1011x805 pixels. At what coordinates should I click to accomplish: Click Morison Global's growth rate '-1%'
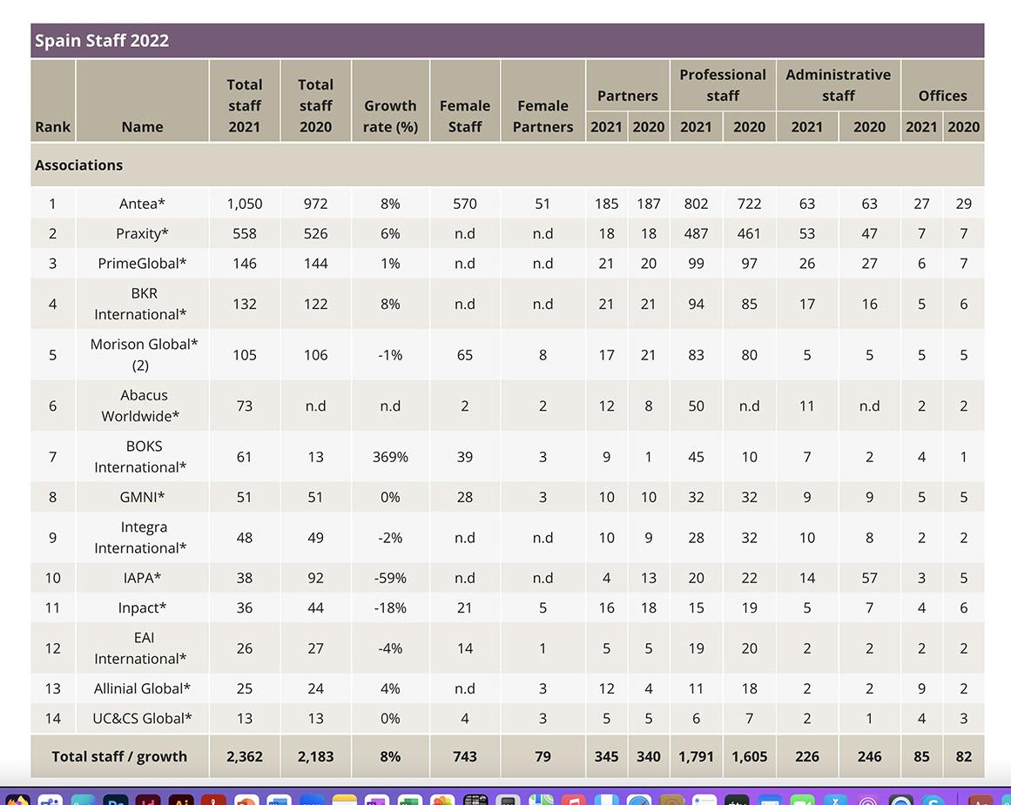coord(390,354)
